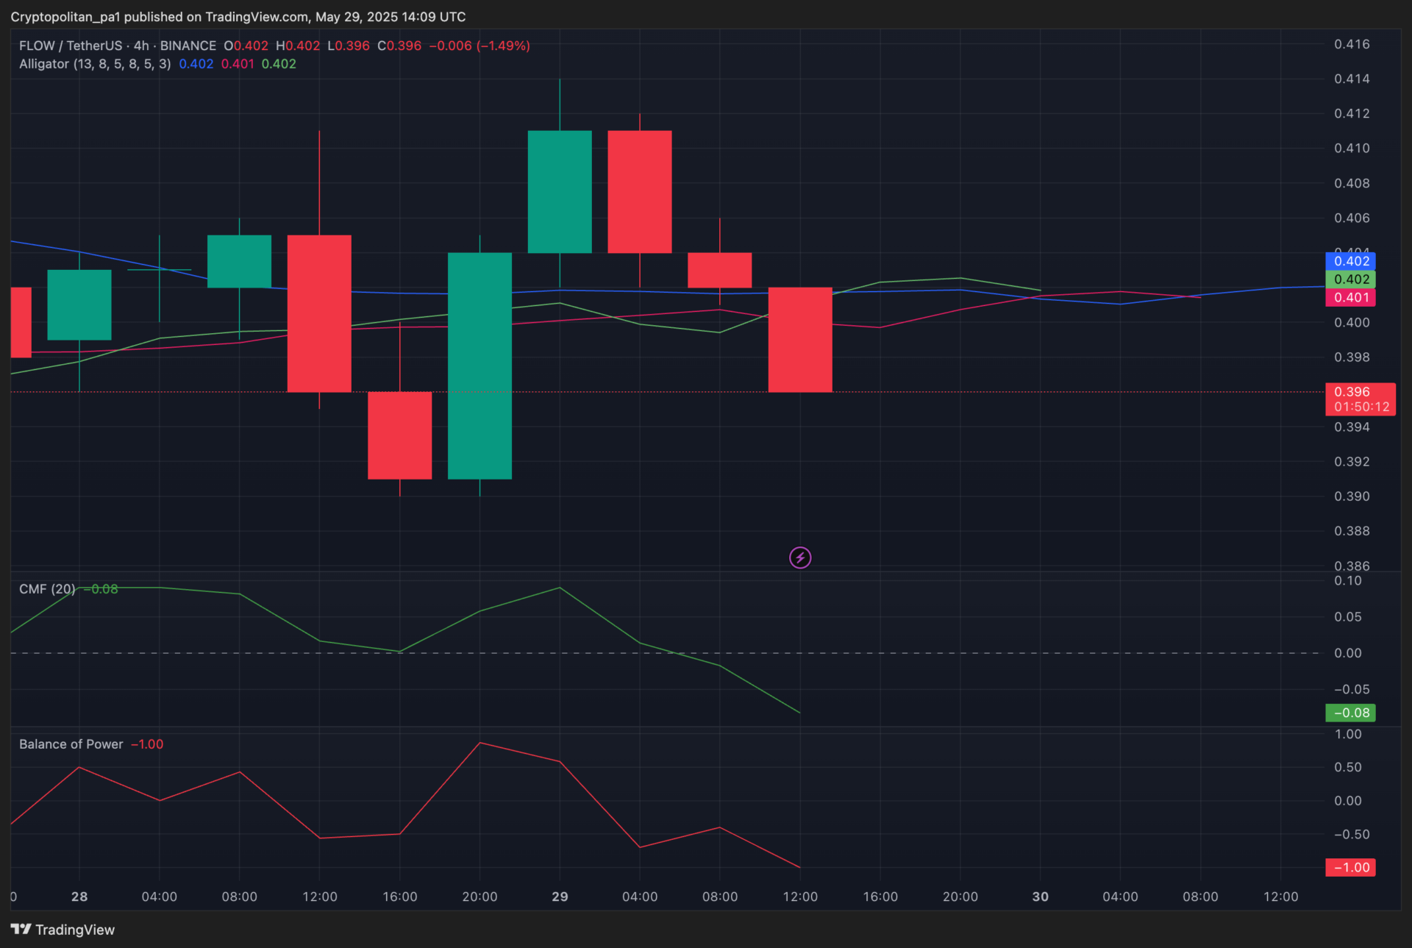Click the purple lightning bolt event icon
Viewport: 1412px width, 948px height.
tap(800, 557)
